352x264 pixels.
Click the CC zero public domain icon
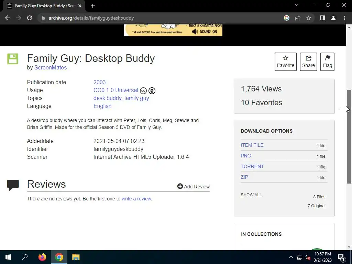[x=152, y=91]
